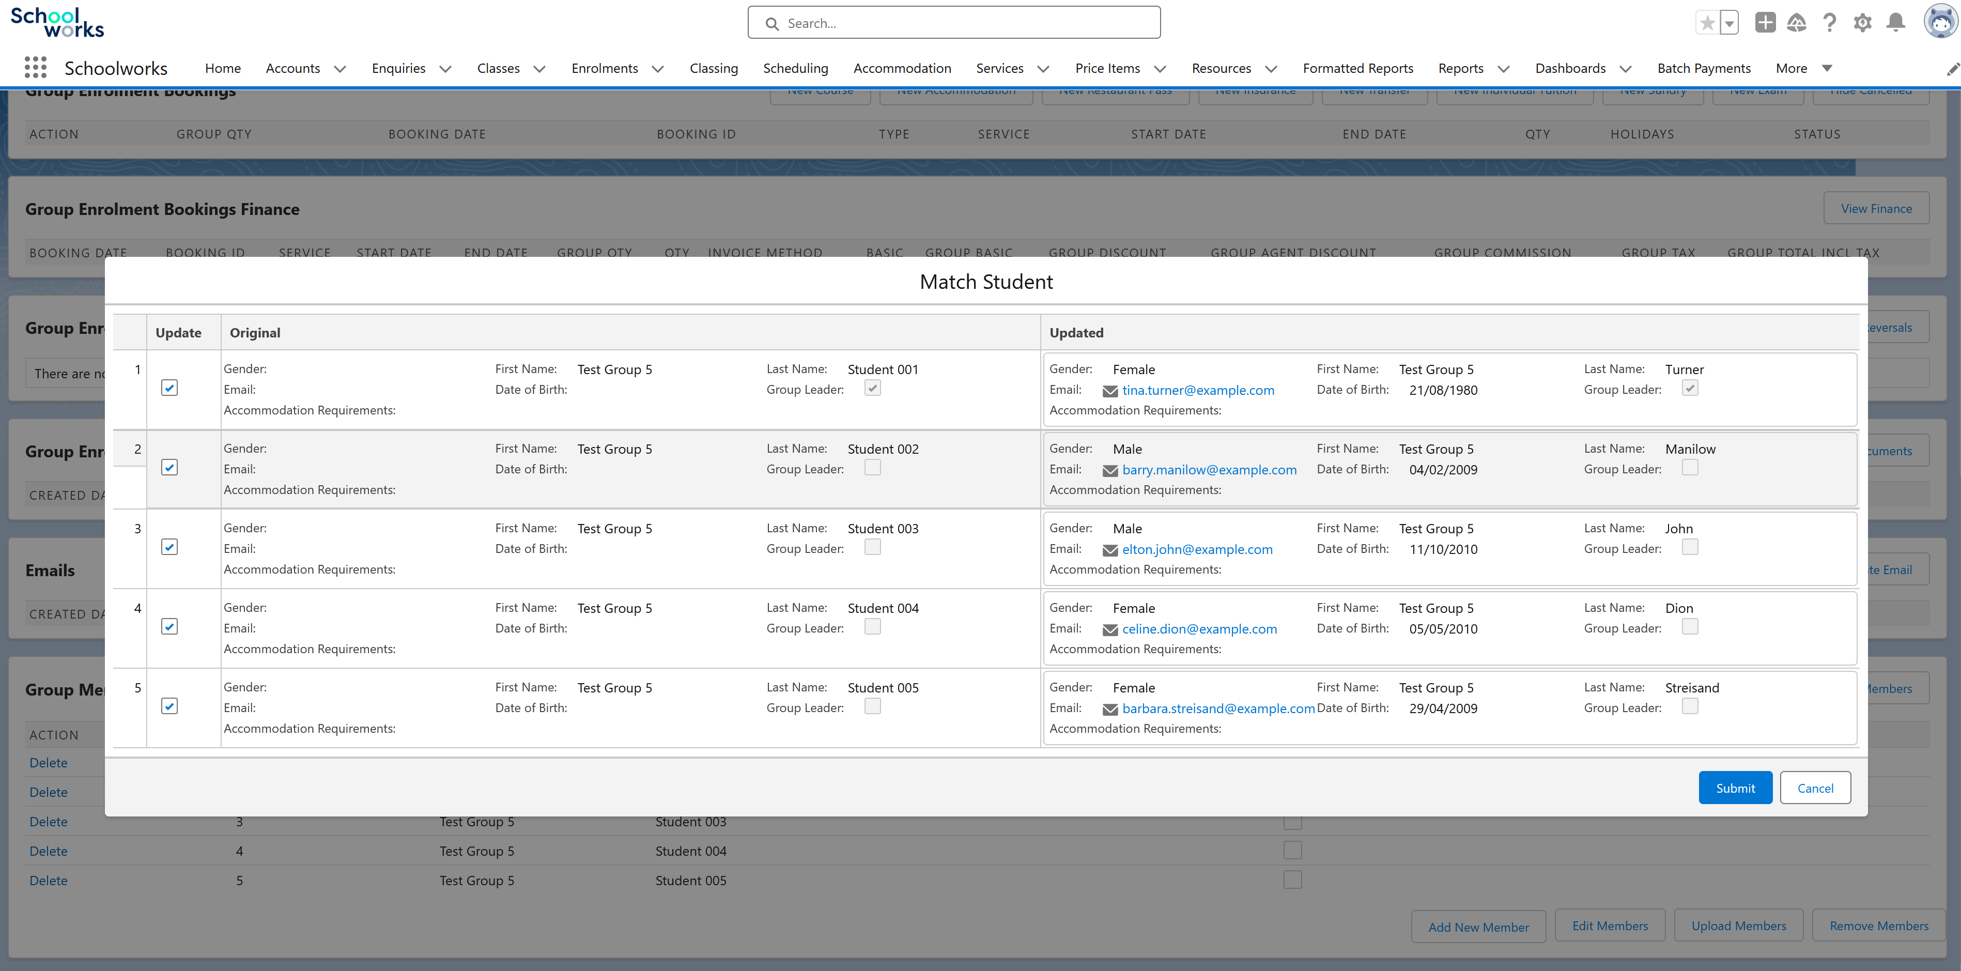This screenshot has width=1961, height=971.
Task: Open the help question mark icon
Action: 1829,23
